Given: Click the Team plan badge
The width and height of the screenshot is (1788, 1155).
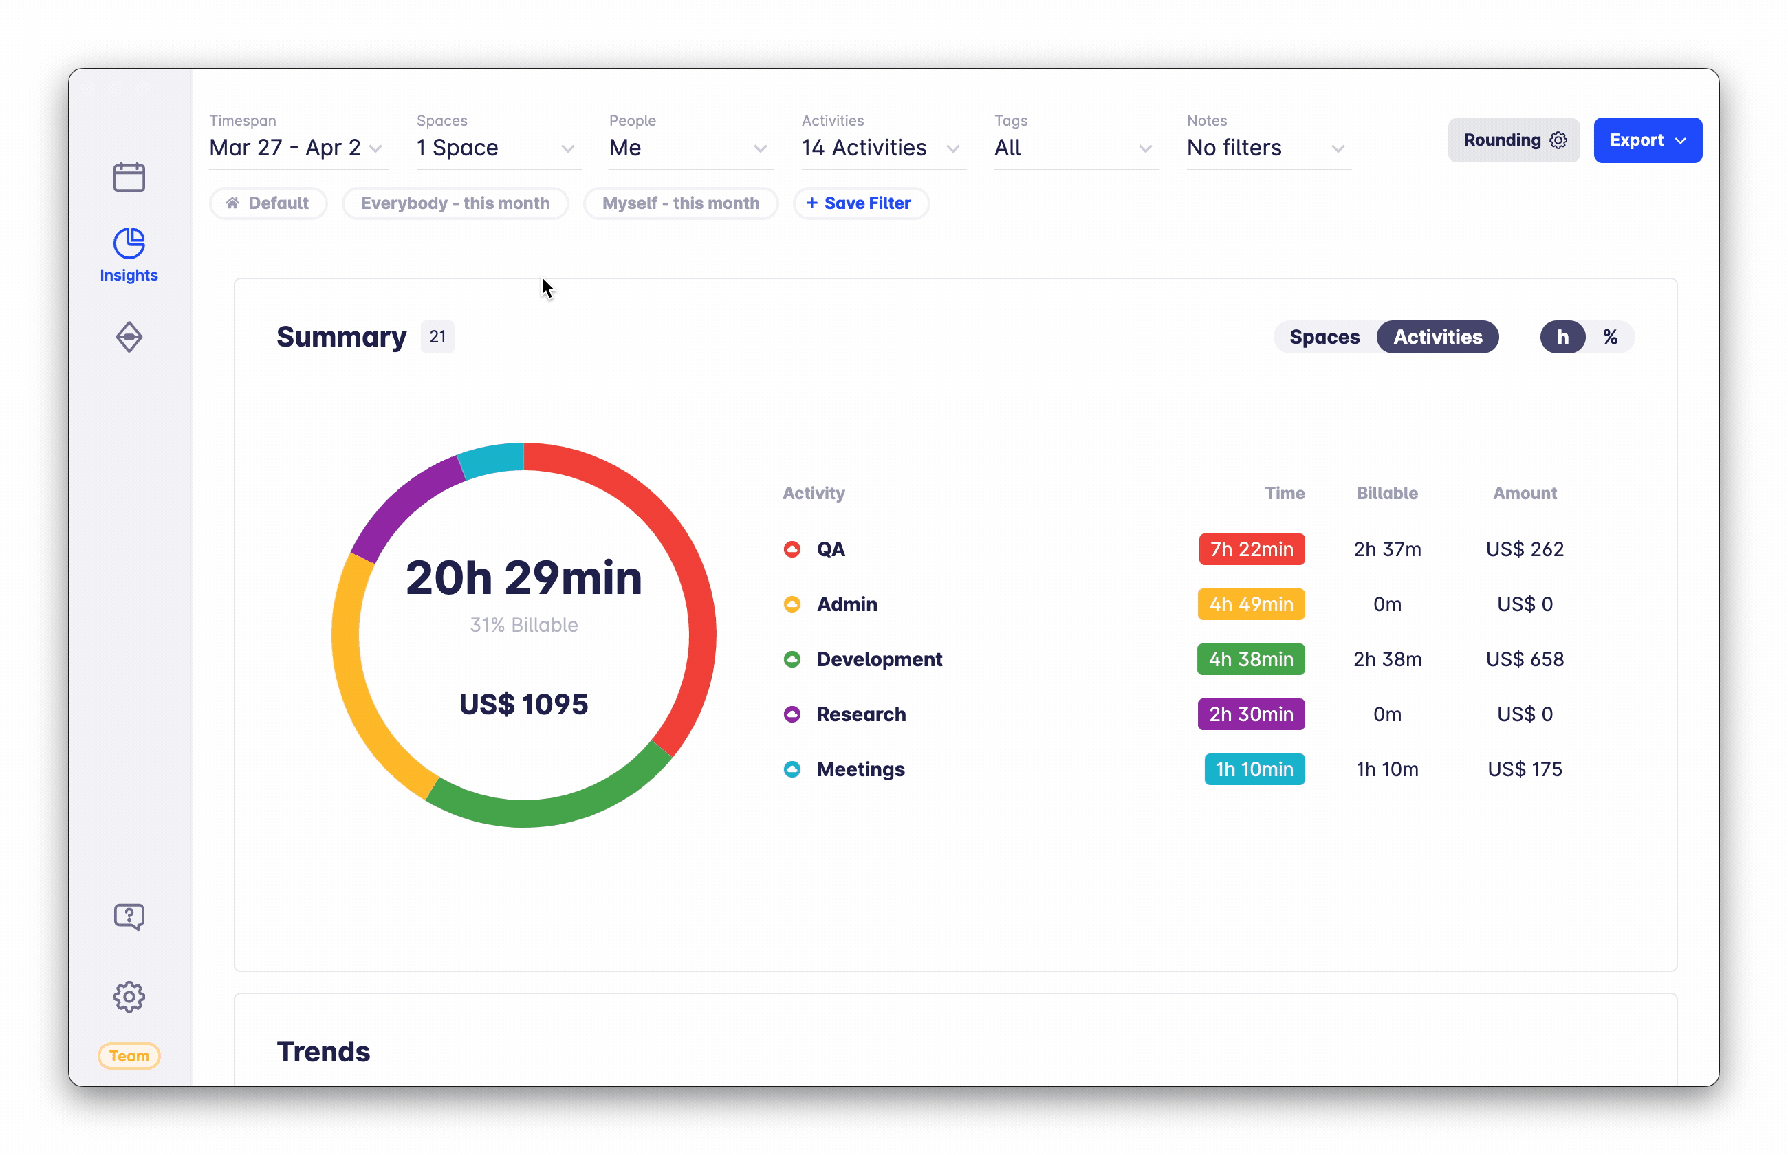Looking at the screenshot, I should [x=129, y=1055].
